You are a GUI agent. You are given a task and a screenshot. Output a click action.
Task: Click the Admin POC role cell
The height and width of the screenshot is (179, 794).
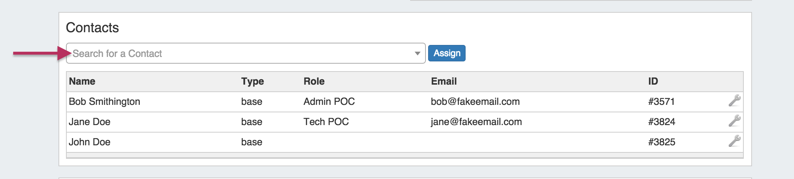pos(329,101)
